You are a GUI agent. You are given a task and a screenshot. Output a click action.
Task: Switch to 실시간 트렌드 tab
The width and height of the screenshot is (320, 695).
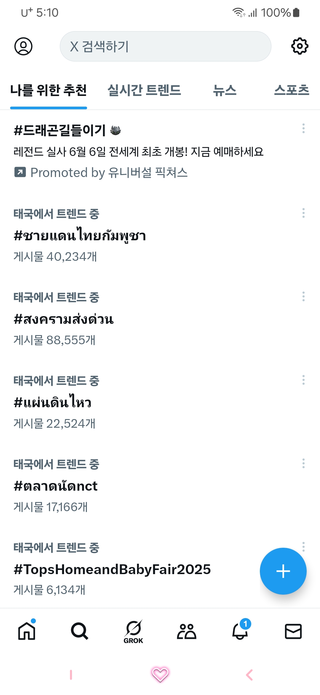coord(144,90)
